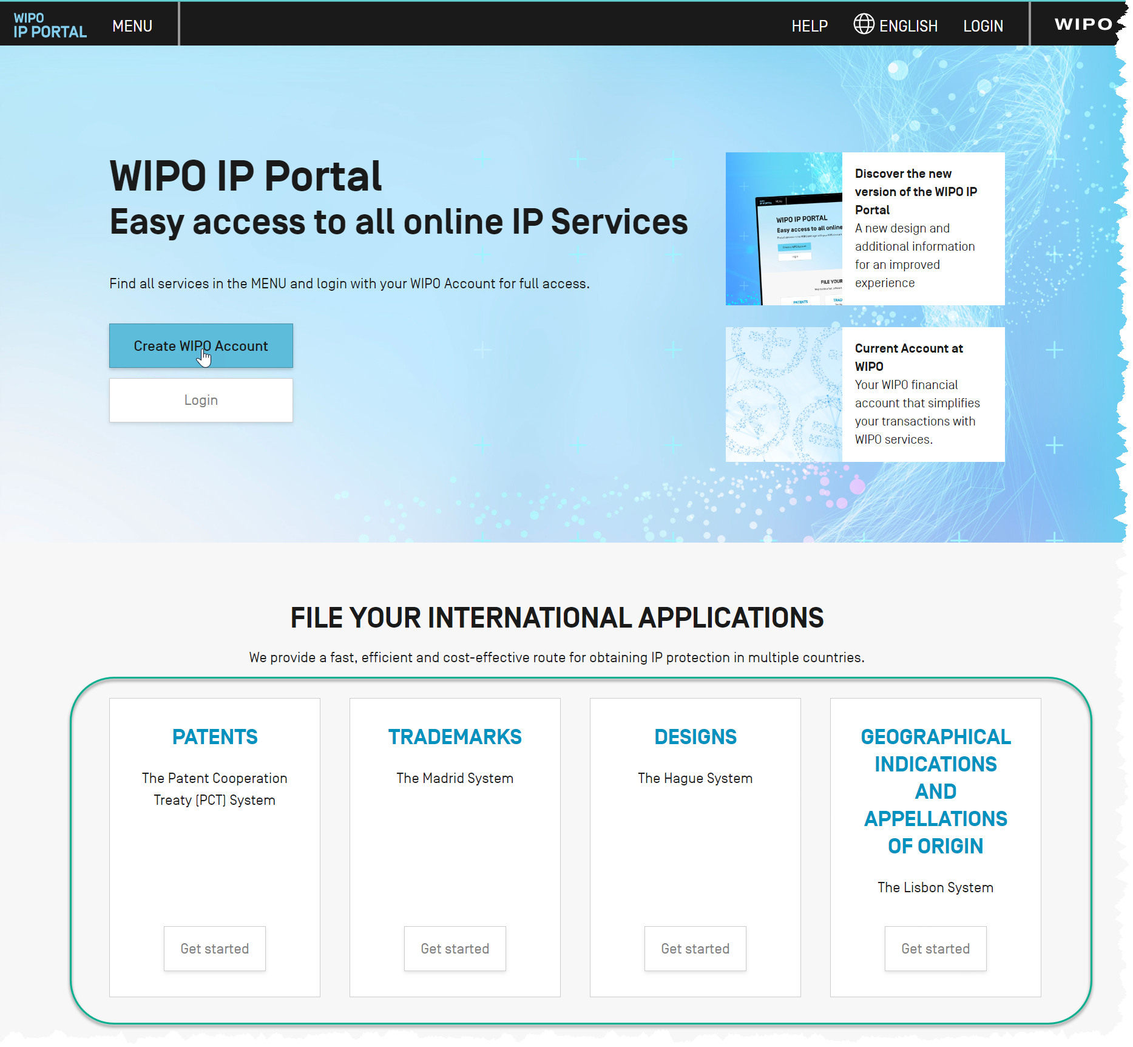Click 'Your WIPO financial account' description
This screenshot has width=1133, height=1047.
pyautogui.click(x=918, y=412)
